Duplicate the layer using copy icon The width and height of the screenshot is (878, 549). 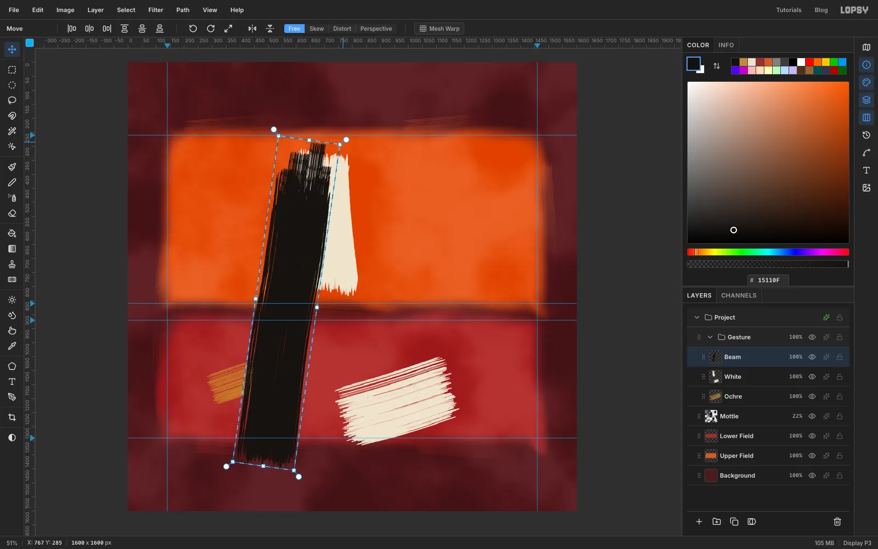tap(734, 522)
